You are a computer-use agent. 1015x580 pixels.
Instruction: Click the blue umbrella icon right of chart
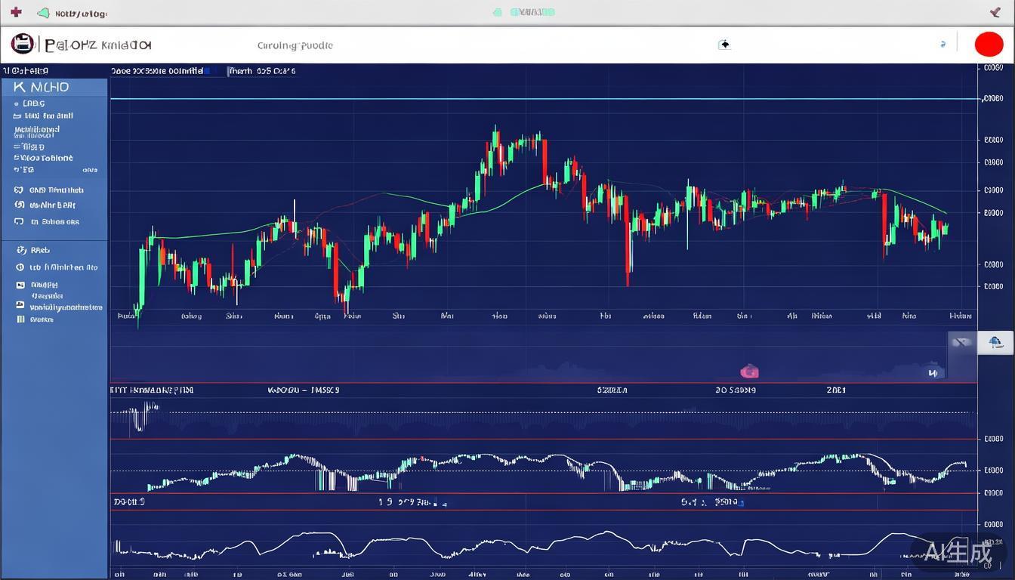pyautogui.click(x=995, y=342)
